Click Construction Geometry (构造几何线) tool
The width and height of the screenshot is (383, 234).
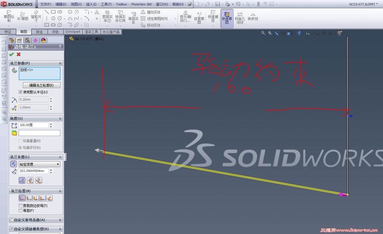pos(240,18)
